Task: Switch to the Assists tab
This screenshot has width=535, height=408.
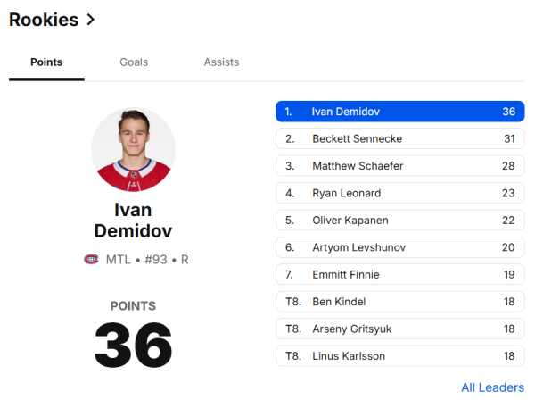Action: tap(221, 62)
